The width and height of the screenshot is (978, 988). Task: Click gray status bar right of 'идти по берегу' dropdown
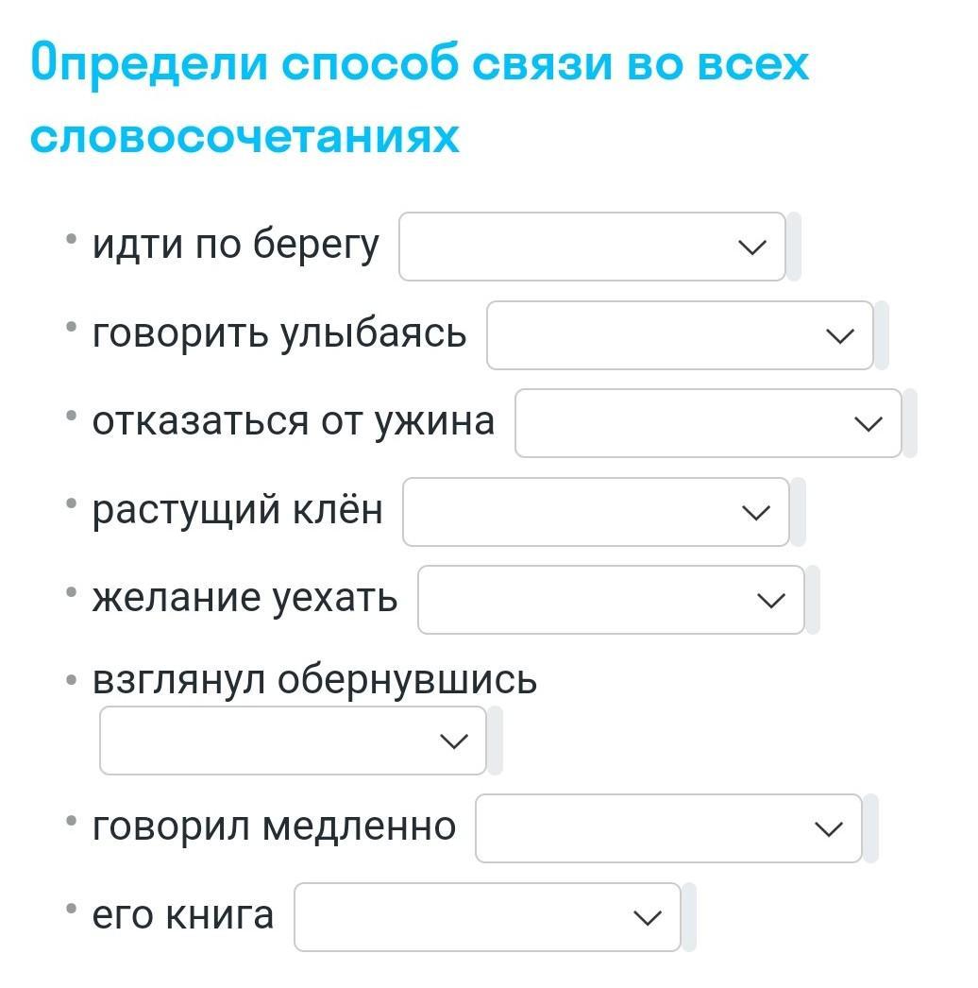point(794,247)
